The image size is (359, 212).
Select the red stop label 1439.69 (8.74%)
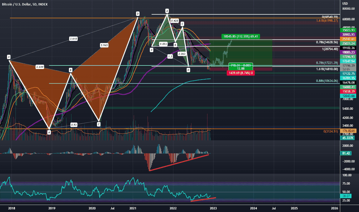coord(241,73)
